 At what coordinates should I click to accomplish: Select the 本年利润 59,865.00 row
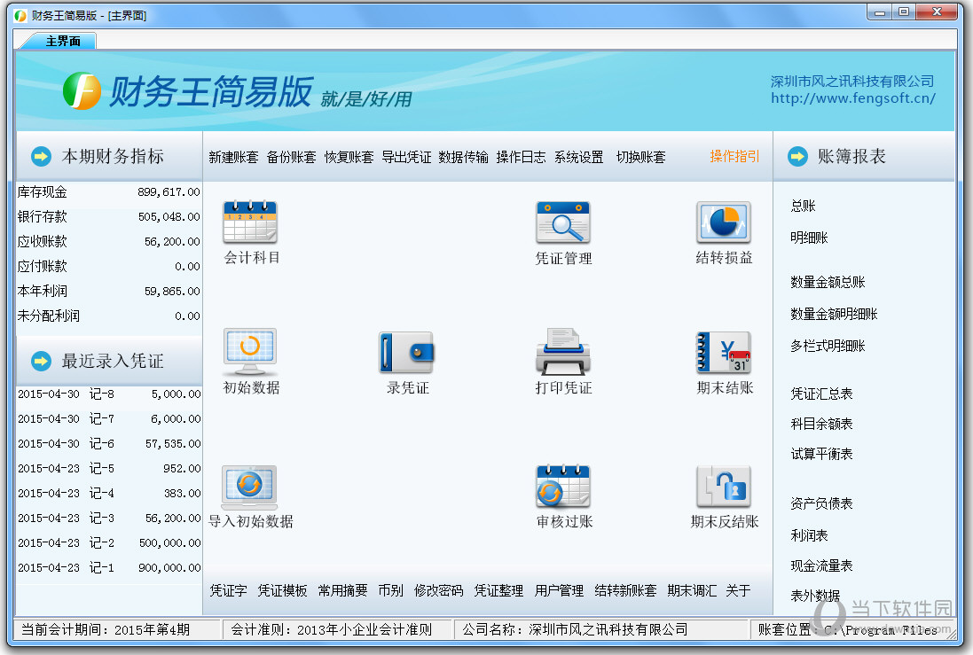[x=108, y=292]
